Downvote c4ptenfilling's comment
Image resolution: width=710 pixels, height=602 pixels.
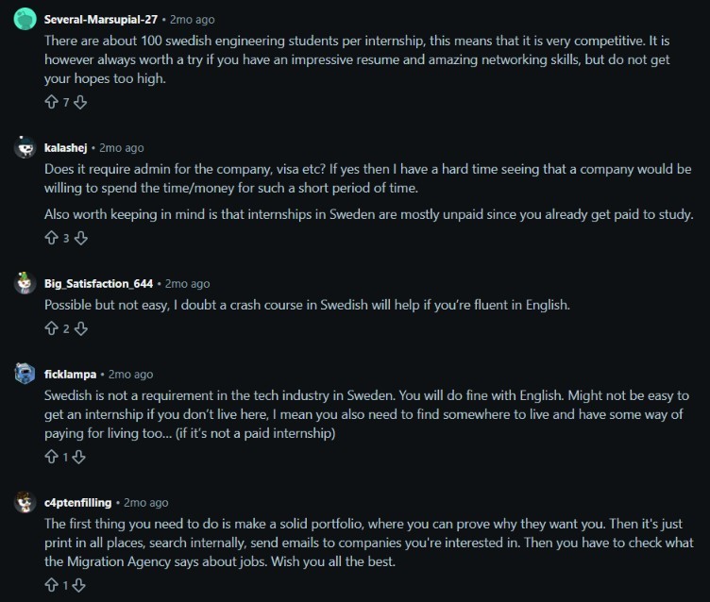point(78,585)
